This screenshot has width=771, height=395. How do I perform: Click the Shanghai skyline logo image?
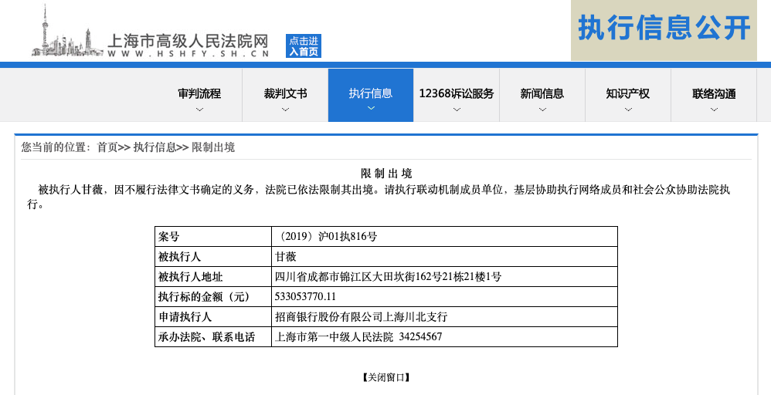tap(67, 31)
